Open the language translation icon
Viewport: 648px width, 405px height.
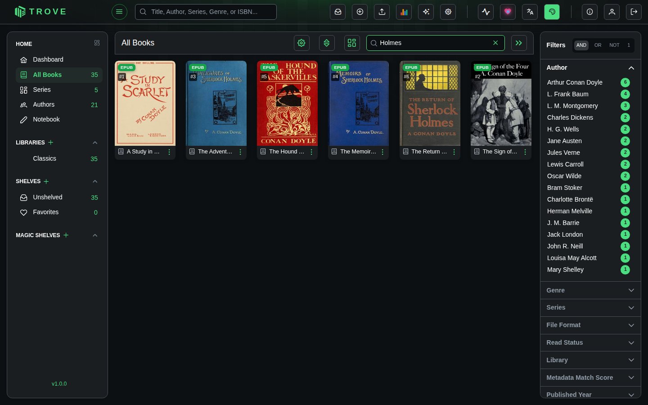(530, 12)
